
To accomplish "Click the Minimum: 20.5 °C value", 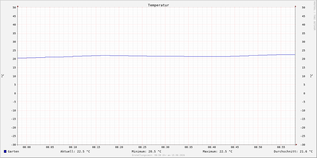I will click(x=147, y=151).
